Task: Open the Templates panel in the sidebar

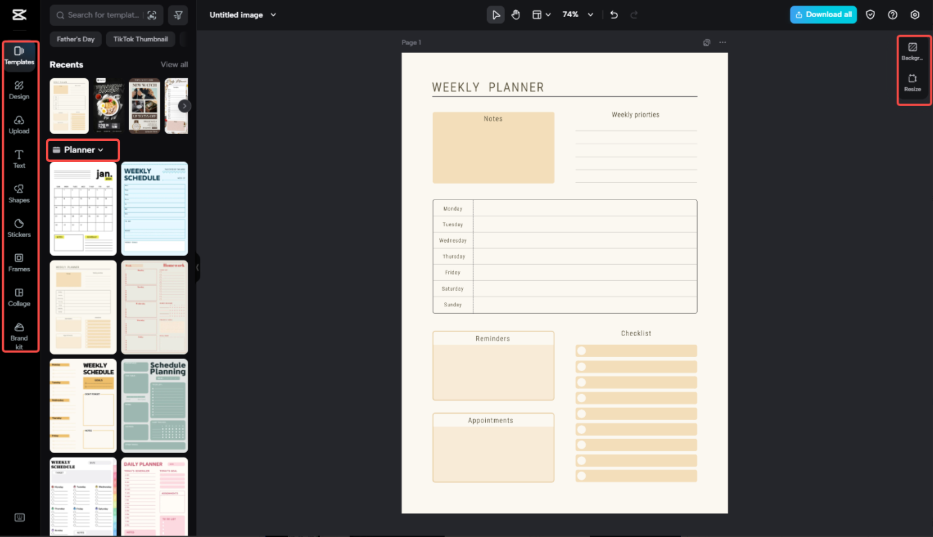Action: pos(19,56)
